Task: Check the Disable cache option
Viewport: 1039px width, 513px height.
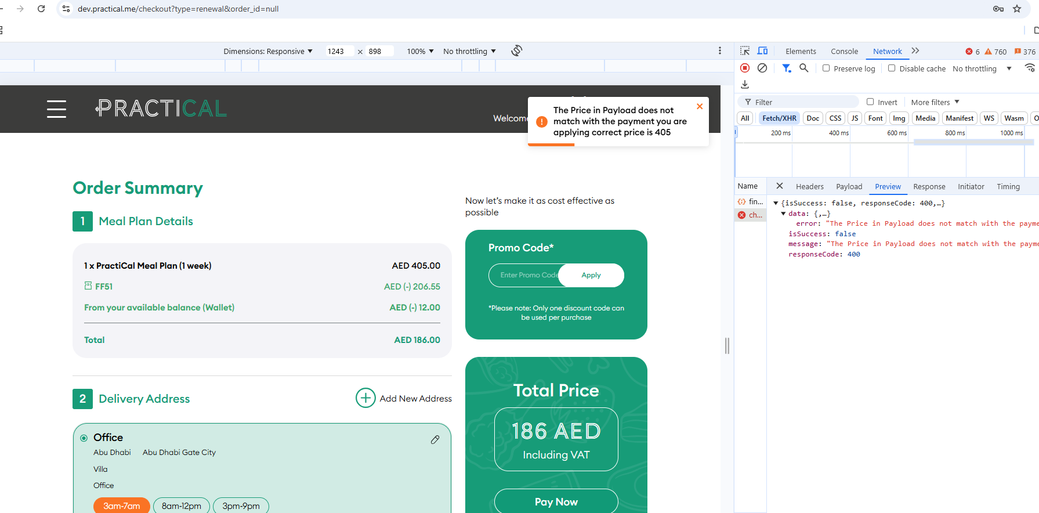Action: [892, 68]
